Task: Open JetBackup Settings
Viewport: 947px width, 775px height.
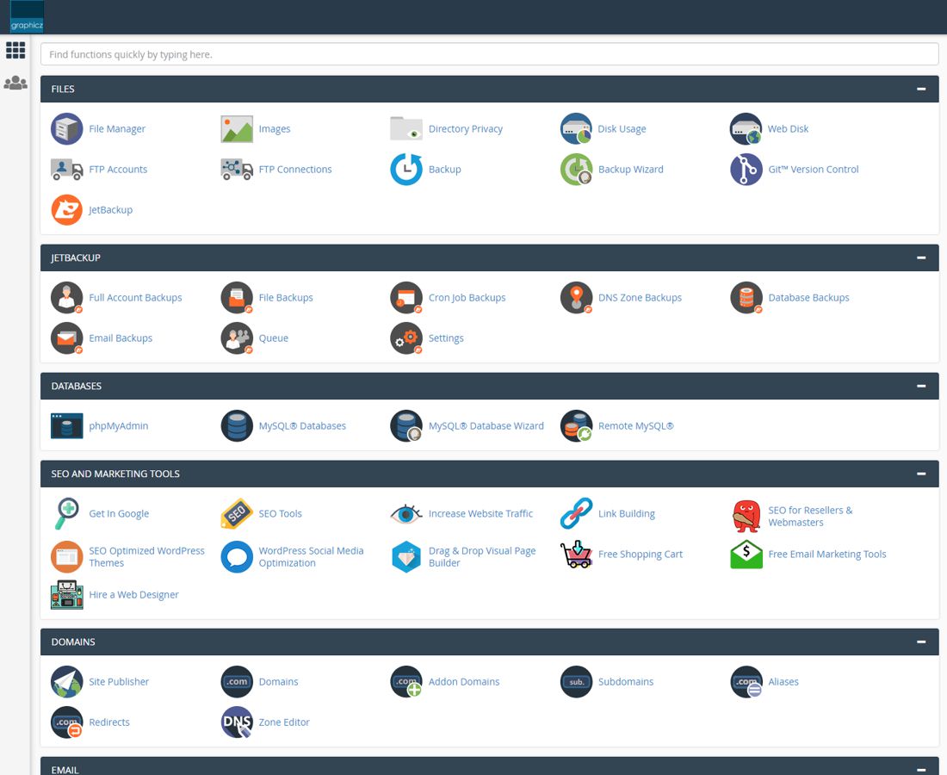Action: tap(446, 338)
